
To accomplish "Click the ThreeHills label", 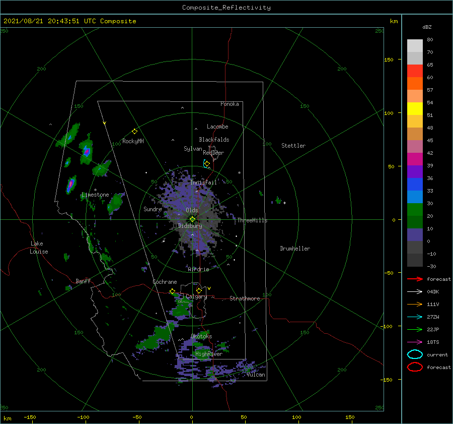I will pyautogui.click(x=252, y=220).
